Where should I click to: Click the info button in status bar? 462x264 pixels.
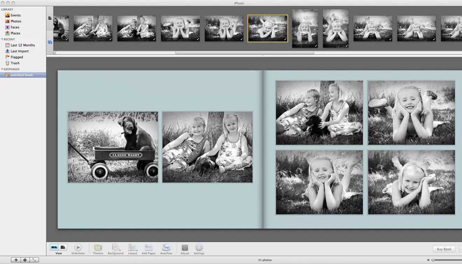[25, 260]
